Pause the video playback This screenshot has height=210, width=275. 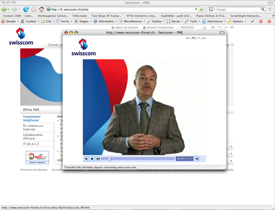[86, 159]
